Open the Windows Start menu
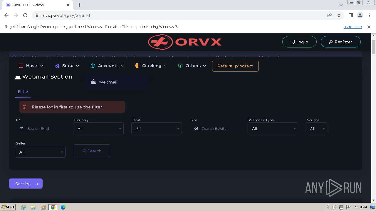The image size is (376, 211). click(8, 207)
